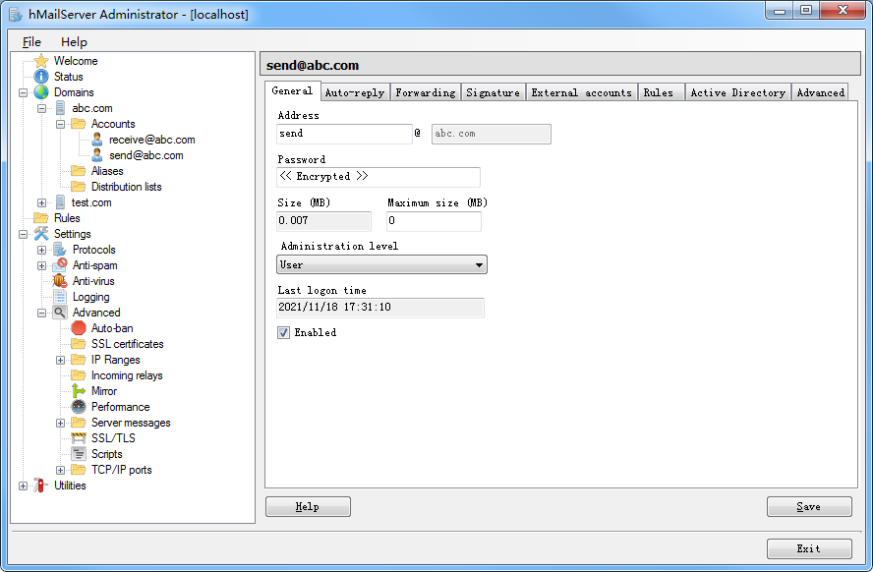Click the Address name input field
The image size is (873, 572).
click(344, 134)
